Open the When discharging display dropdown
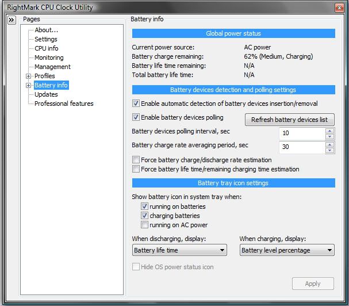This screenshot has width=349, height=306. coord(179,250)
